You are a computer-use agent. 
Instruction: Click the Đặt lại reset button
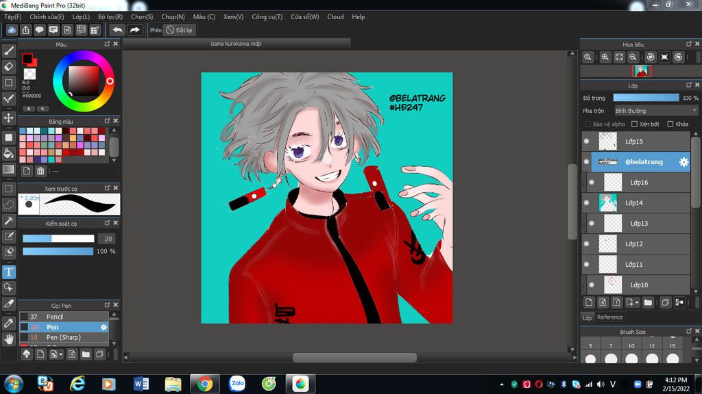coord(179,30)
